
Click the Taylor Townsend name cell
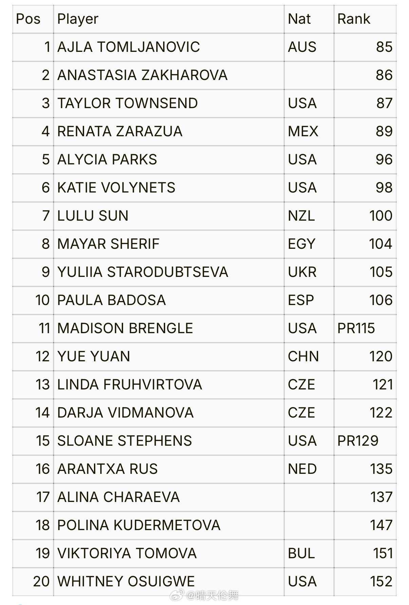point(128,103)
